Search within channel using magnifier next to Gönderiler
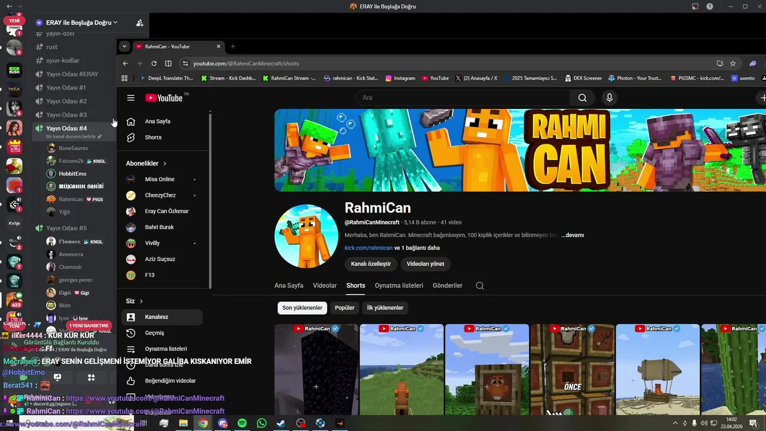766x431 pixels. coord(479,286)
